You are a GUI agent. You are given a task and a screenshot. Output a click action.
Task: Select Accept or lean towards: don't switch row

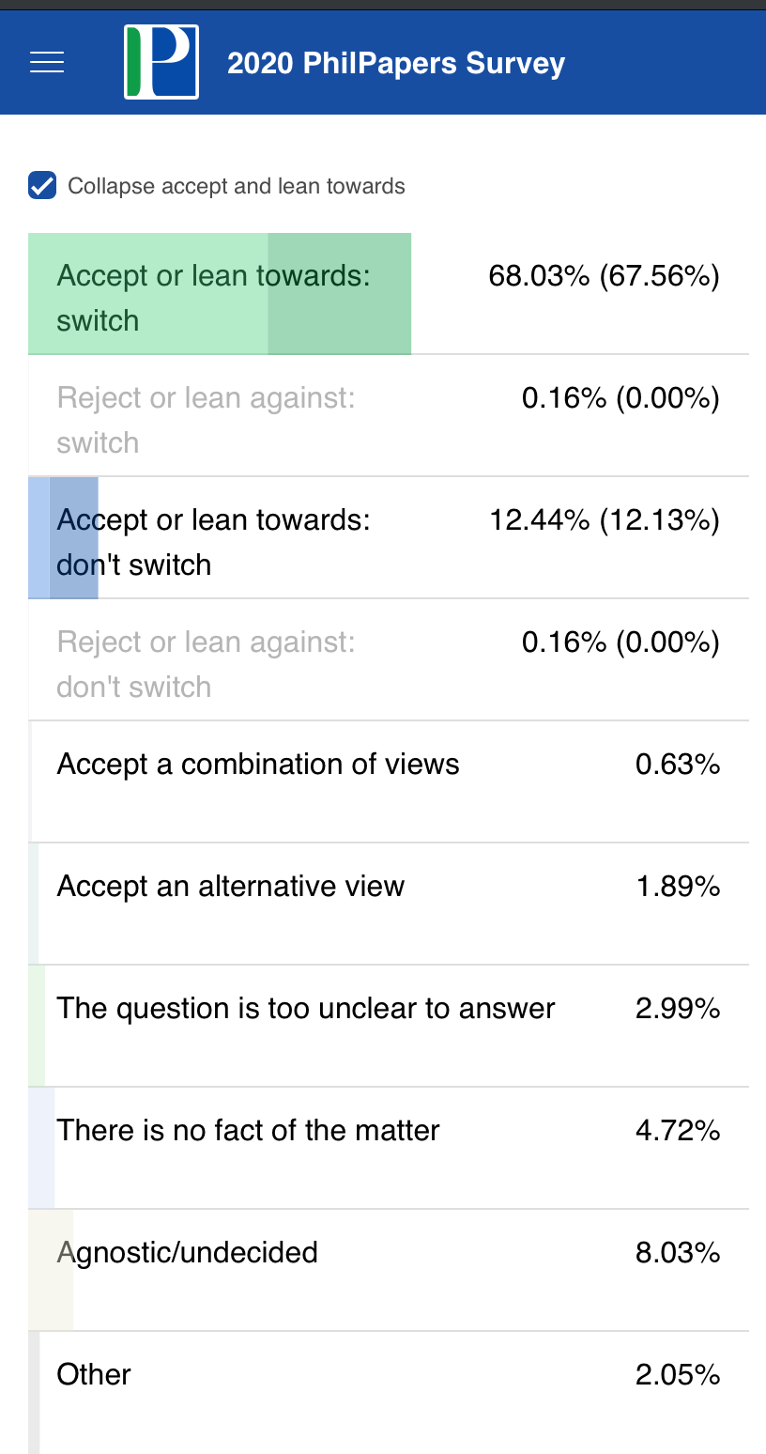[389, 538]
